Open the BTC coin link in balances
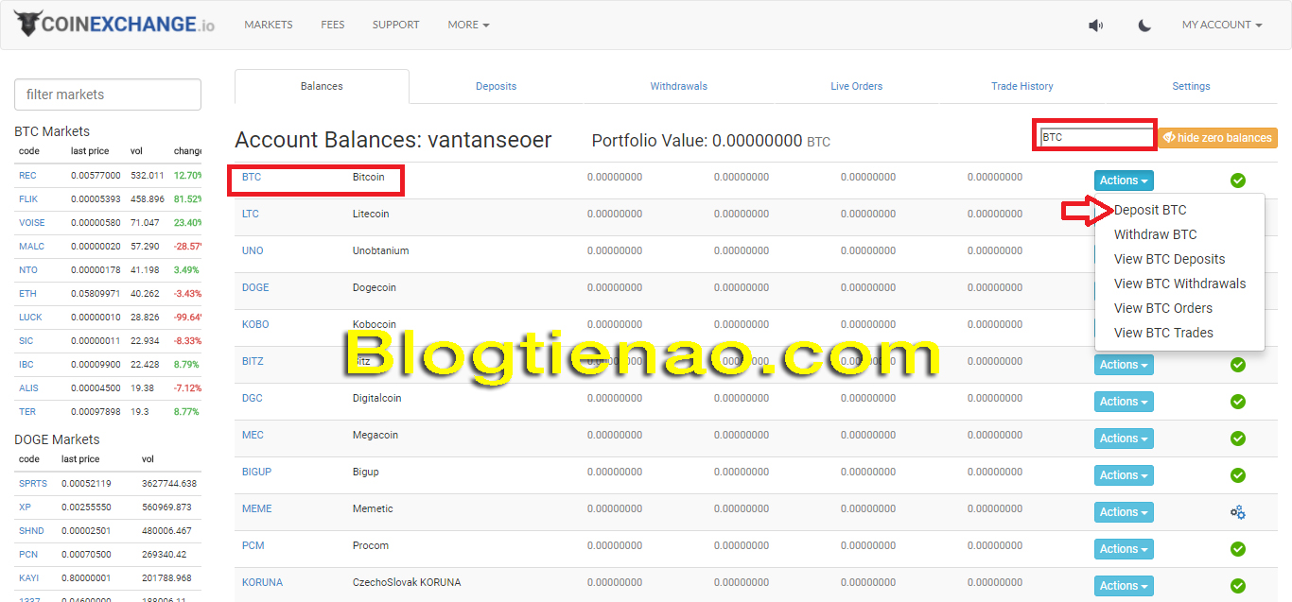This screenshot has width=1292, height=602. (x=252, y=177)
